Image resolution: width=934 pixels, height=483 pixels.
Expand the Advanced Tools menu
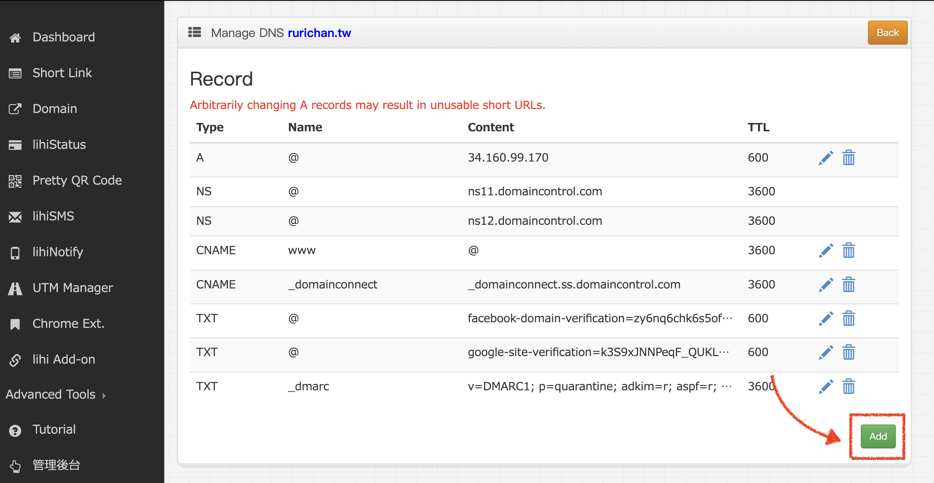pos(56,395)
